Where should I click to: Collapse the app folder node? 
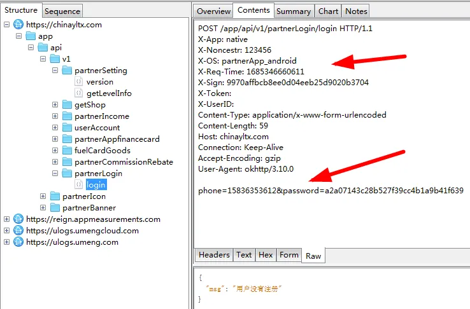[18, 36]
